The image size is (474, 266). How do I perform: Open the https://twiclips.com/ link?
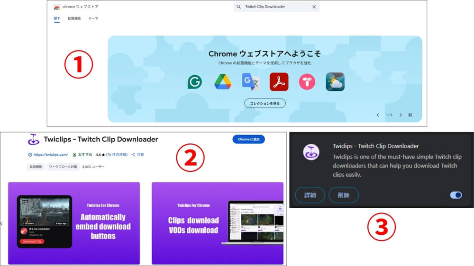pyautogui.click(x=51, y=155)
